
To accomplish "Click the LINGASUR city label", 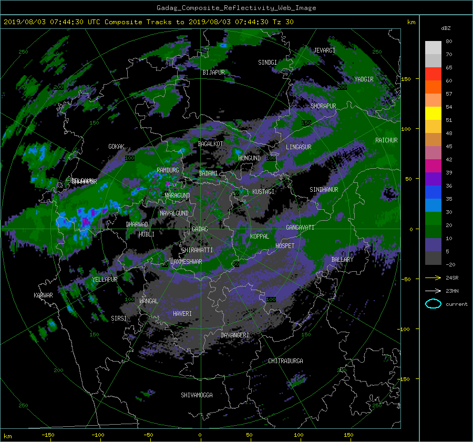I will [x=299, y=147].
